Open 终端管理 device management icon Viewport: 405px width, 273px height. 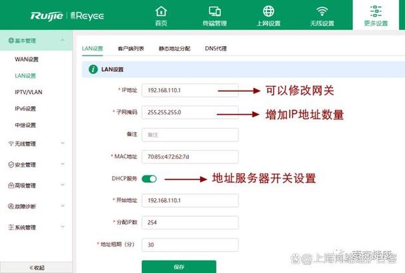215,11
